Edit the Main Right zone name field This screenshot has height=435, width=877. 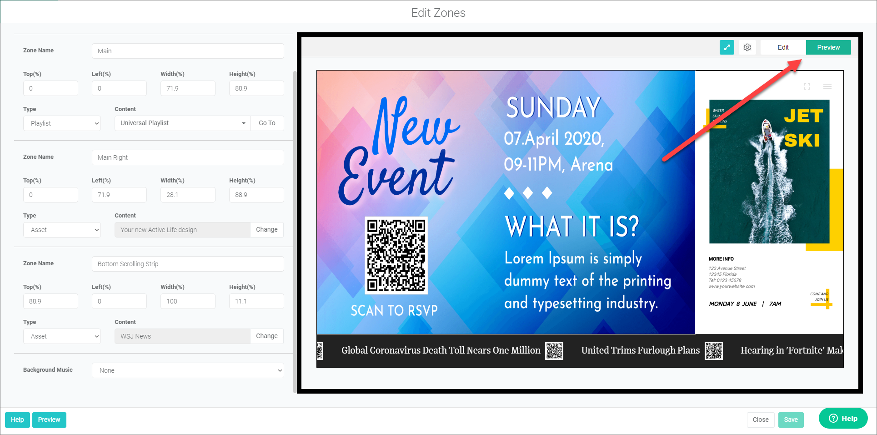click(x=188, y=157)
